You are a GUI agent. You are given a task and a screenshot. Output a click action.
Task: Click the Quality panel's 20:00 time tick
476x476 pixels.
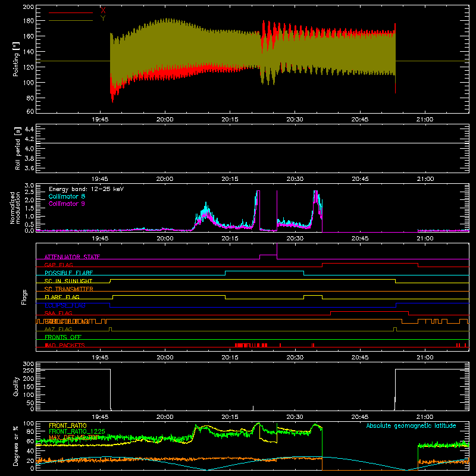coord(165,417)
